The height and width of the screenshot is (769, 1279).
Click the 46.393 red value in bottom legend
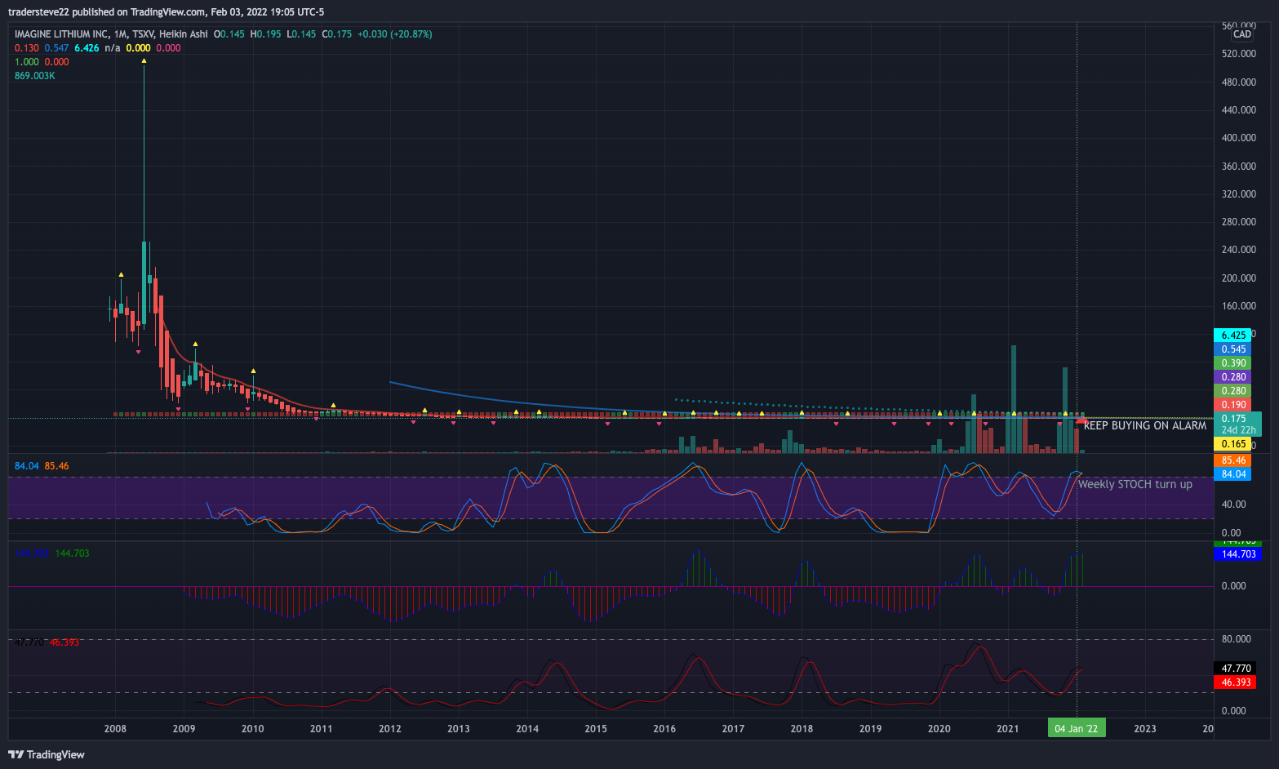click(64, 642)
